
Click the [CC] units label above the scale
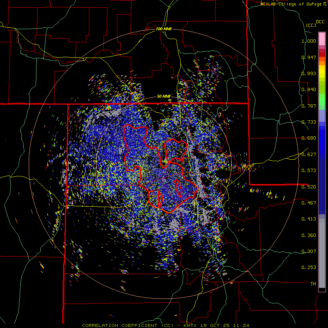coord(311,25)
